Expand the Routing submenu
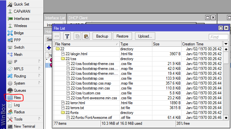The image size is (231, 129). 39,76
